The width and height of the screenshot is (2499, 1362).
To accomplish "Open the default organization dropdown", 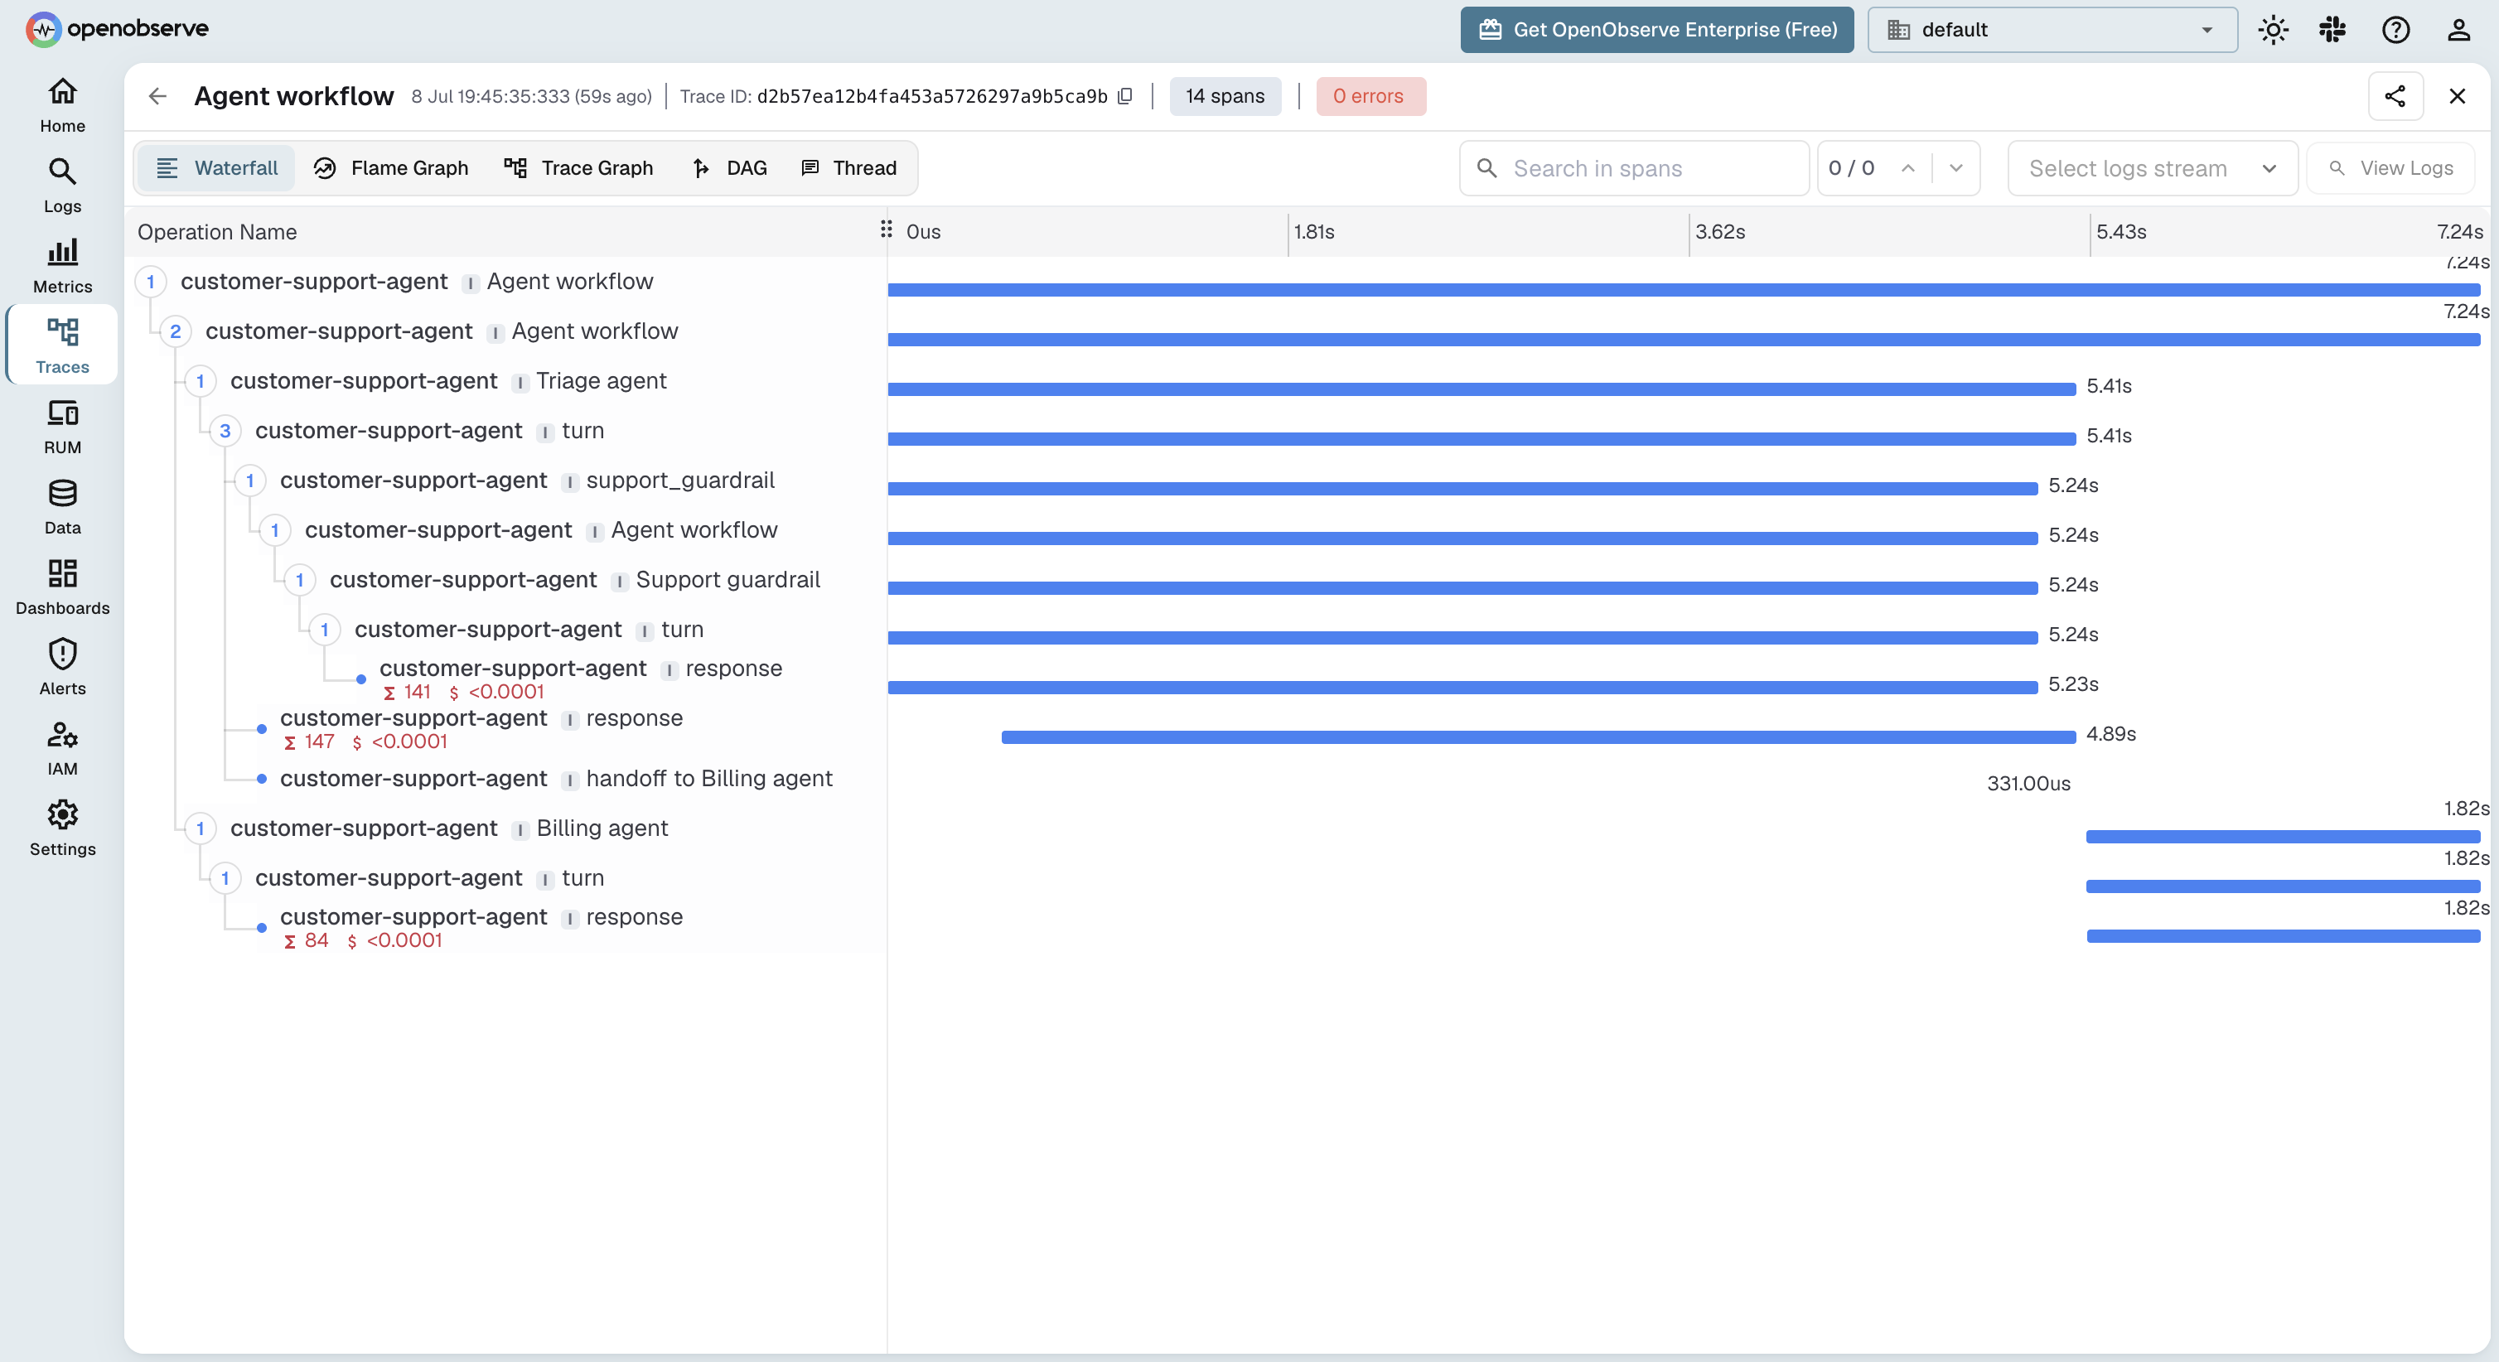I will (2052, 30).
